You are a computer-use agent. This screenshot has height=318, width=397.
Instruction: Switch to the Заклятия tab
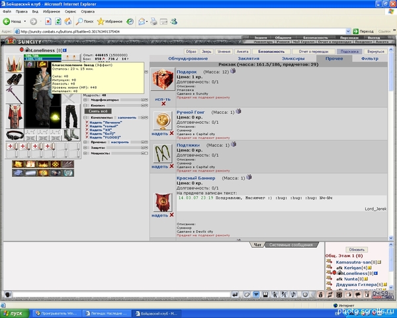point(248,58)
